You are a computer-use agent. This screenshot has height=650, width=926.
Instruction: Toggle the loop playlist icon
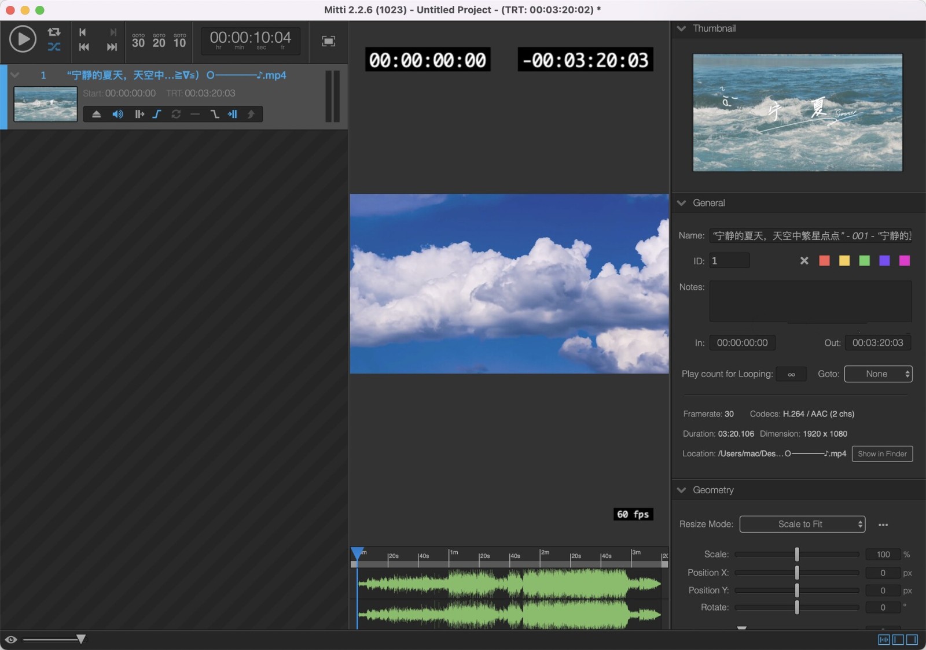[54, 32]
